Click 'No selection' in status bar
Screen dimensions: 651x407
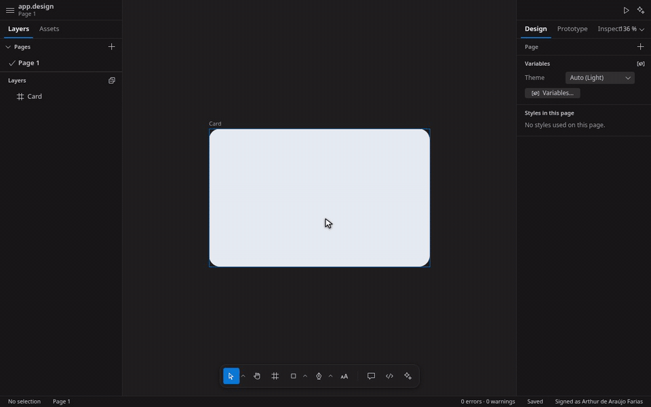[24, 402]
